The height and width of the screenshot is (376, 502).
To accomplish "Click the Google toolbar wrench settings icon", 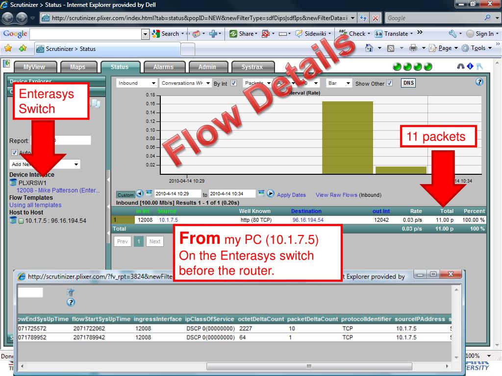I will [452, 33].
